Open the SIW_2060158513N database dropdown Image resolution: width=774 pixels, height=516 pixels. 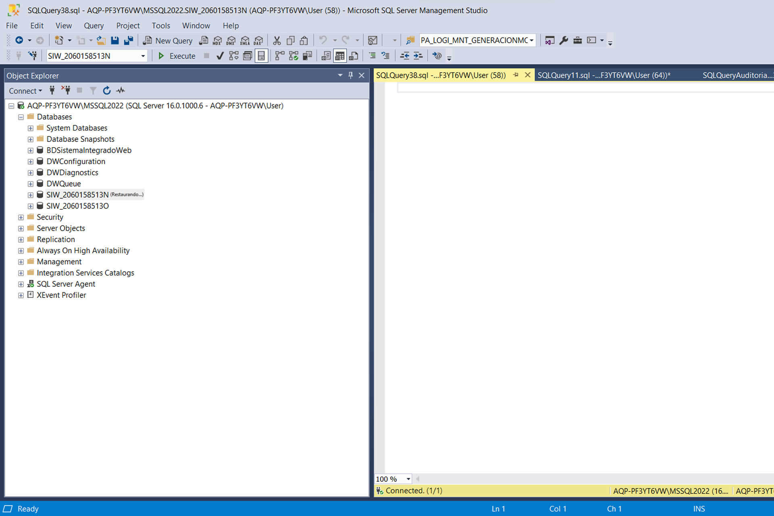click(x=143, y=56)
